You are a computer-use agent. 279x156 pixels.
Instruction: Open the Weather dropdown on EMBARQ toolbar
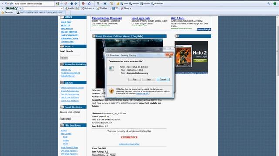[103, 8]
